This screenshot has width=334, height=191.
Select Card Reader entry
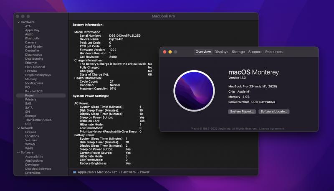34,46
